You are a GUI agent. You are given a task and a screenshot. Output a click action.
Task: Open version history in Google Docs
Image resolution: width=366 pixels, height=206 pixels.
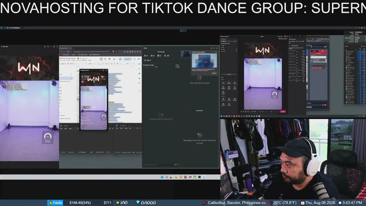click(105, 59)
